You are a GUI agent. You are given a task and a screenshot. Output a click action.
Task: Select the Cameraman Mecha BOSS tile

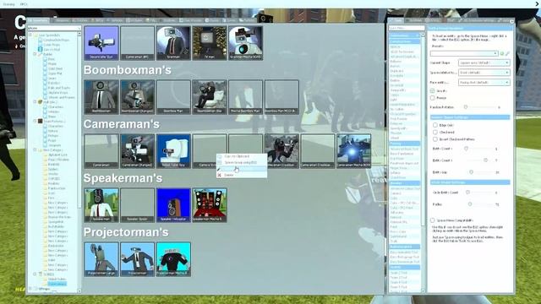click(x=354, y=151)
